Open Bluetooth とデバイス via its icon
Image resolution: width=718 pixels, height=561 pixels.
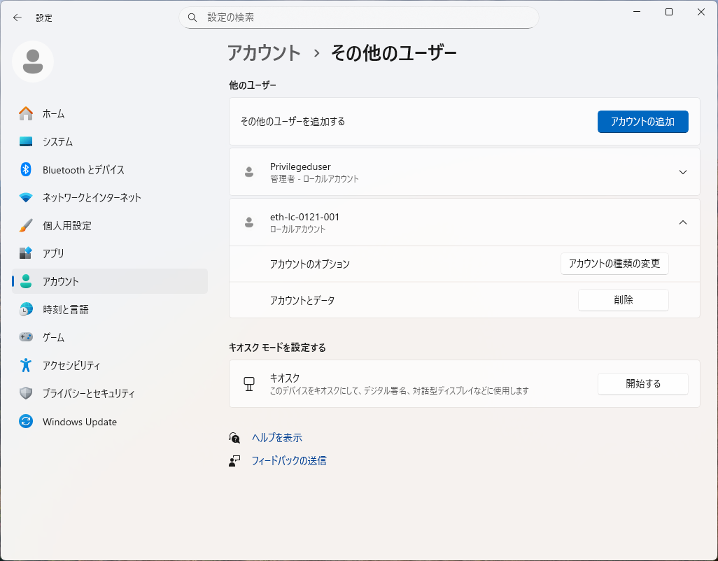pyautogui.click(x=26, y=169)
